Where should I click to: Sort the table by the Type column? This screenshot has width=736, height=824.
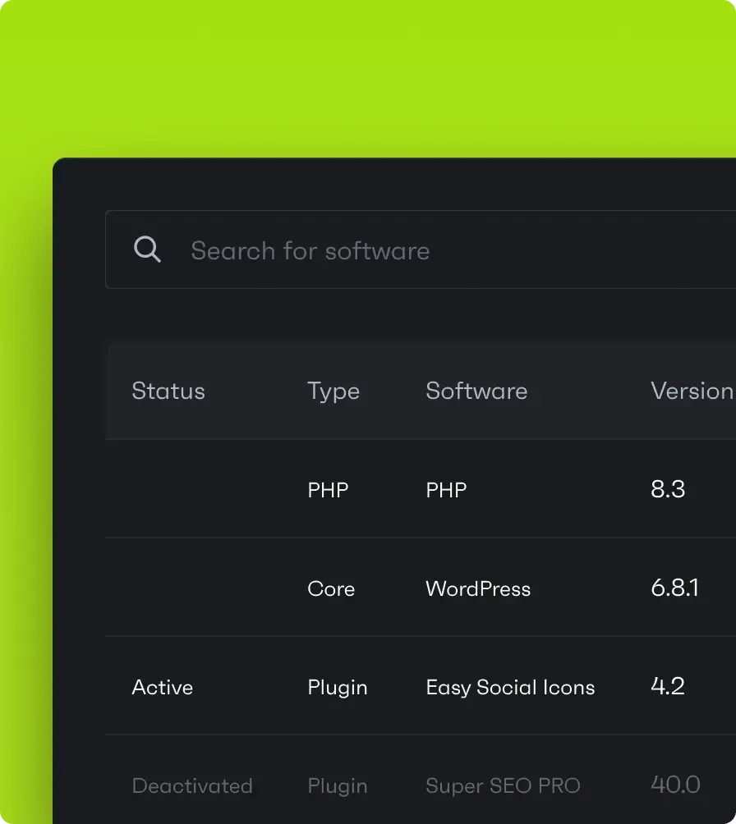[x=333, y=391]
